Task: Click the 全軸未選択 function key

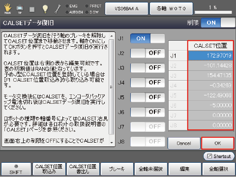Action: [x=151, y=169]
